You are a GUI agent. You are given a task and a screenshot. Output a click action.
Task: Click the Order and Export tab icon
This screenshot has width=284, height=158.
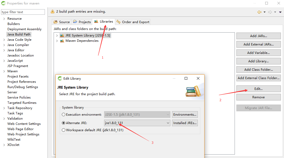coord(118,22)
